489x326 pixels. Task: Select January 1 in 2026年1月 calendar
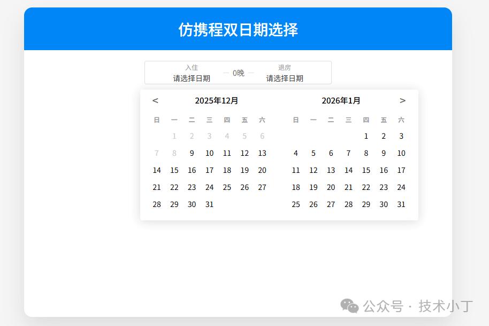tap(366, 136)
